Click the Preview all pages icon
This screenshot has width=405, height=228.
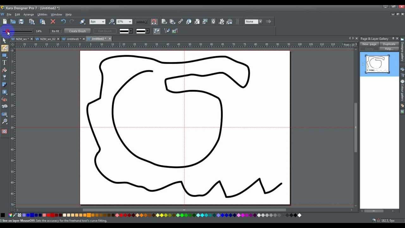pos(172,22)
